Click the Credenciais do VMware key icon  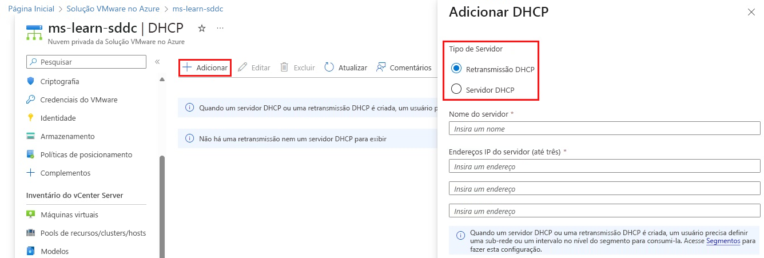31,100
